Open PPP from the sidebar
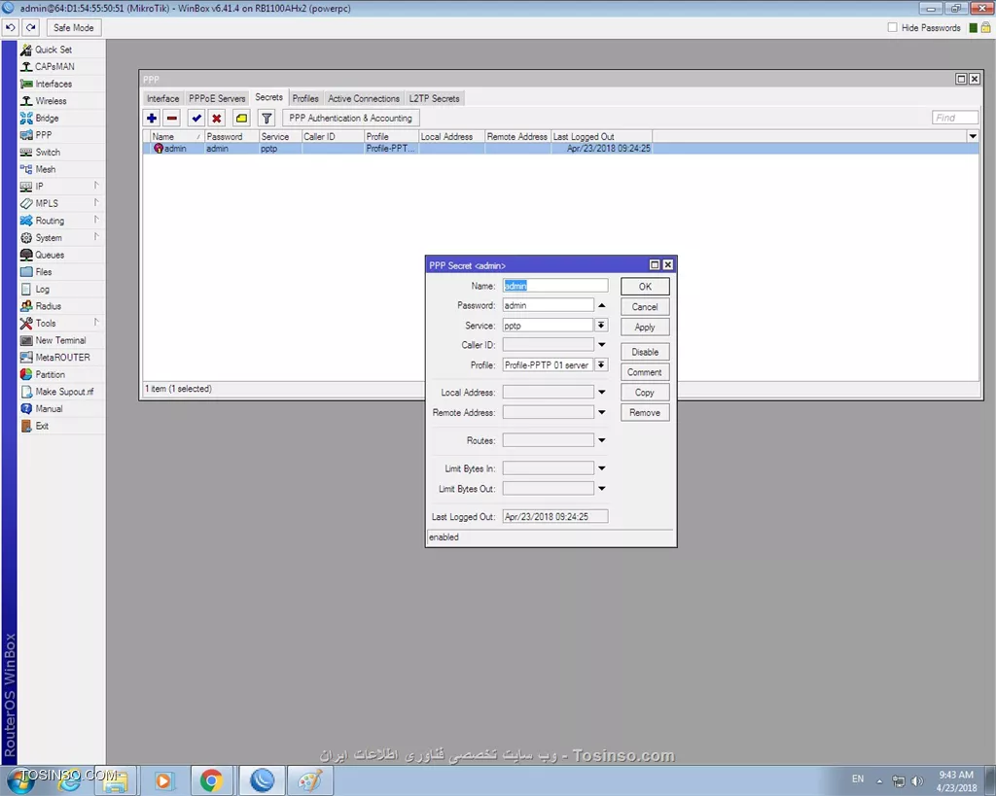 click(61, 135)
